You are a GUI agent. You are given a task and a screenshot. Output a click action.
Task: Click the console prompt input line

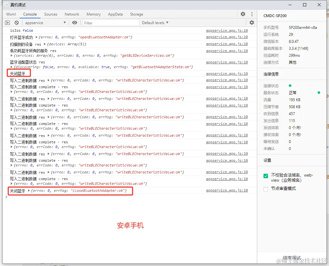coord(130,197)
